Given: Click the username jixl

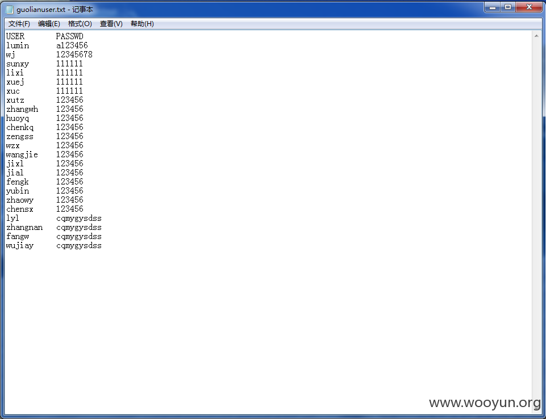Looking at the screenshot, I should pyautogui.click(x=15, y=164).
